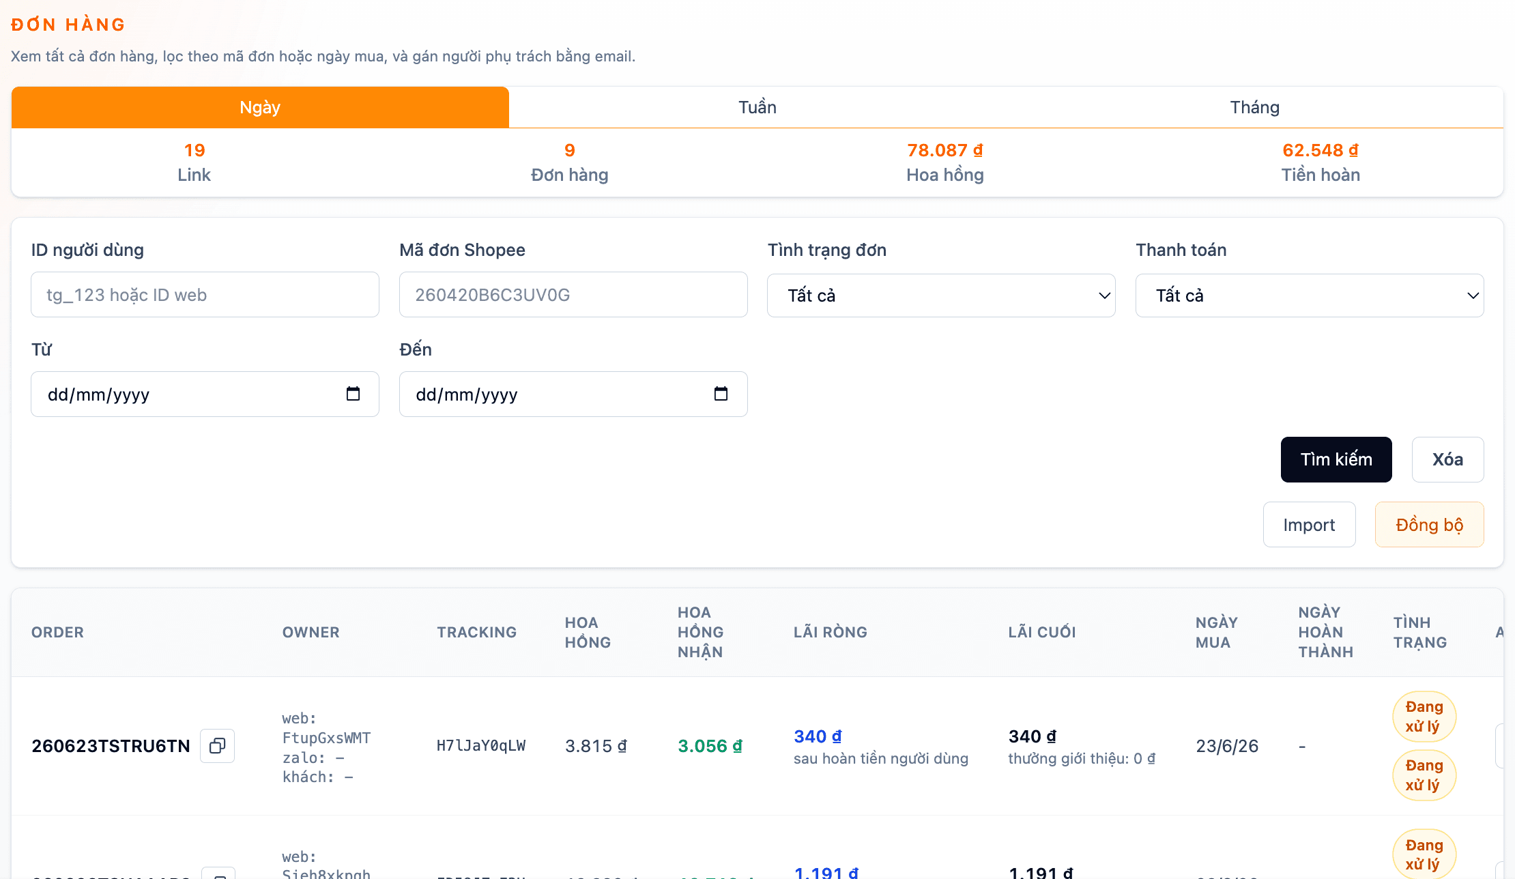
Task: Switch to the Ngày tab
Action: [260, 107]
